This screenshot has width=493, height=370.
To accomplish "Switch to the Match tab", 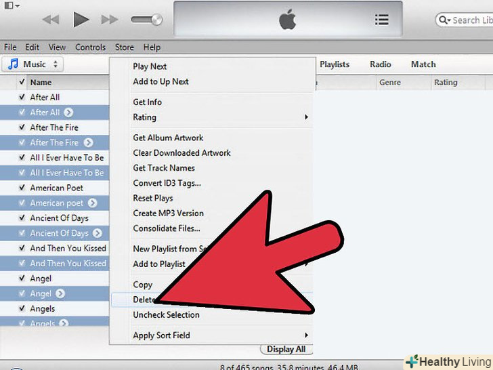I will point(423,64).
